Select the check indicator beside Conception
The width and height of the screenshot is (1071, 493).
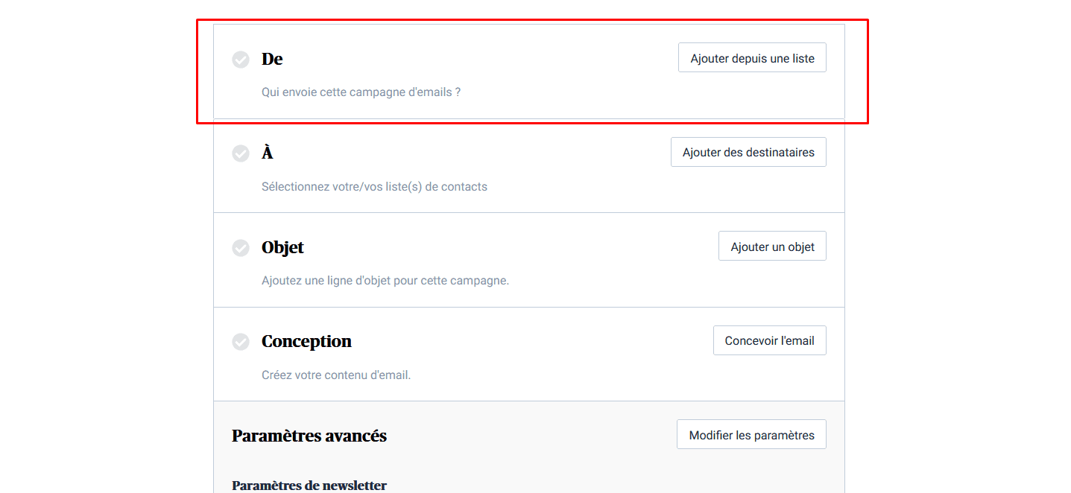click(240, 342)
